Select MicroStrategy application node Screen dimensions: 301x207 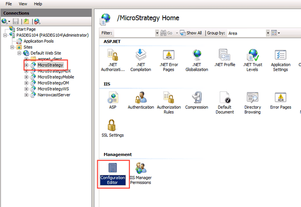coord(50,65)
